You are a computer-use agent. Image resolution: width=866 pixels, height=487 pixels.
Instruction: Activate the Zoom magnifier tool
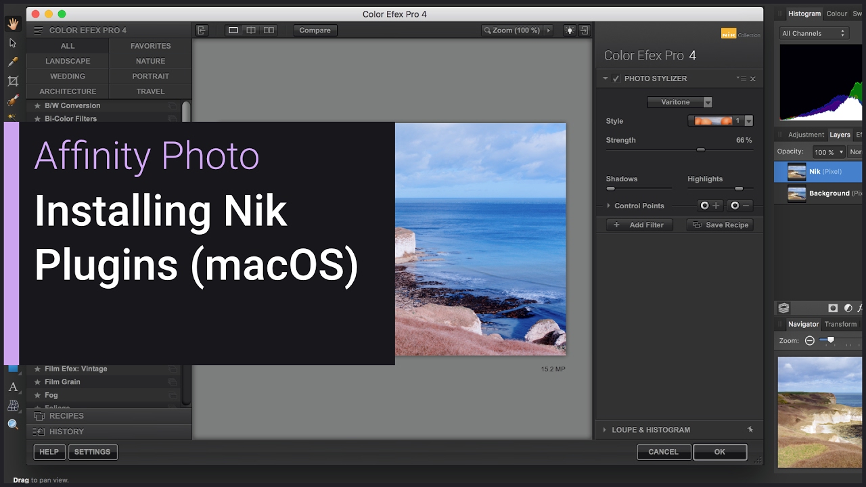13,425
